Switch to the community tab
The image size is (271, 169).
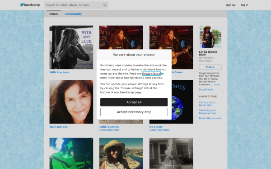pyautogui.click(x=73, y=14)
